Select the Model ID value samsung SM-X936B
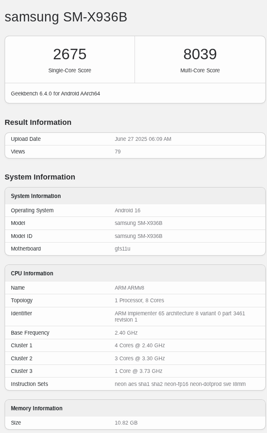267x433 pixels. 139,236
